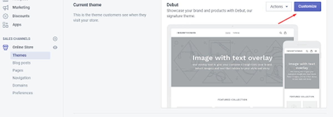Open Blog posts section
Viewport: 333px width, 117px height.
[21, 63]
